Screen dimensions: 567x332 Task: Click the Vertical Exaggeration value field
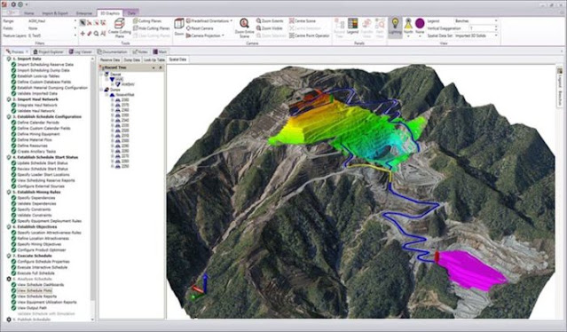(480, 28)
